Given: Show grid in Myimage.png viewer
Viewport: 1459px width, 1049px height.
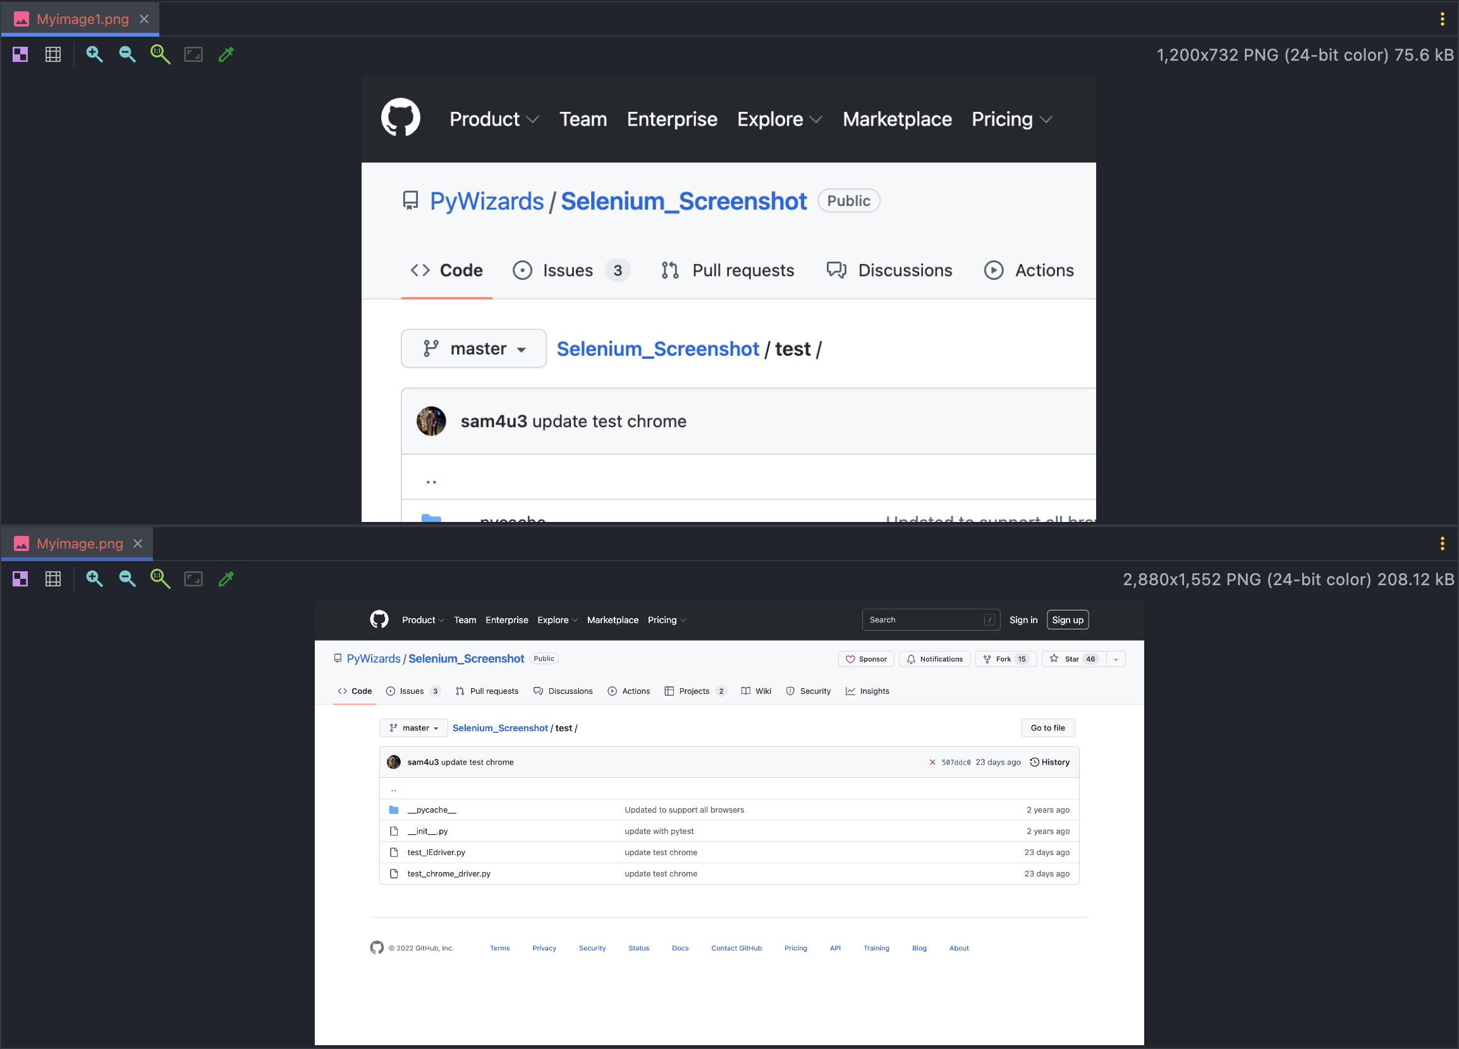Looking at the screenshot, I should click(52, 579).
